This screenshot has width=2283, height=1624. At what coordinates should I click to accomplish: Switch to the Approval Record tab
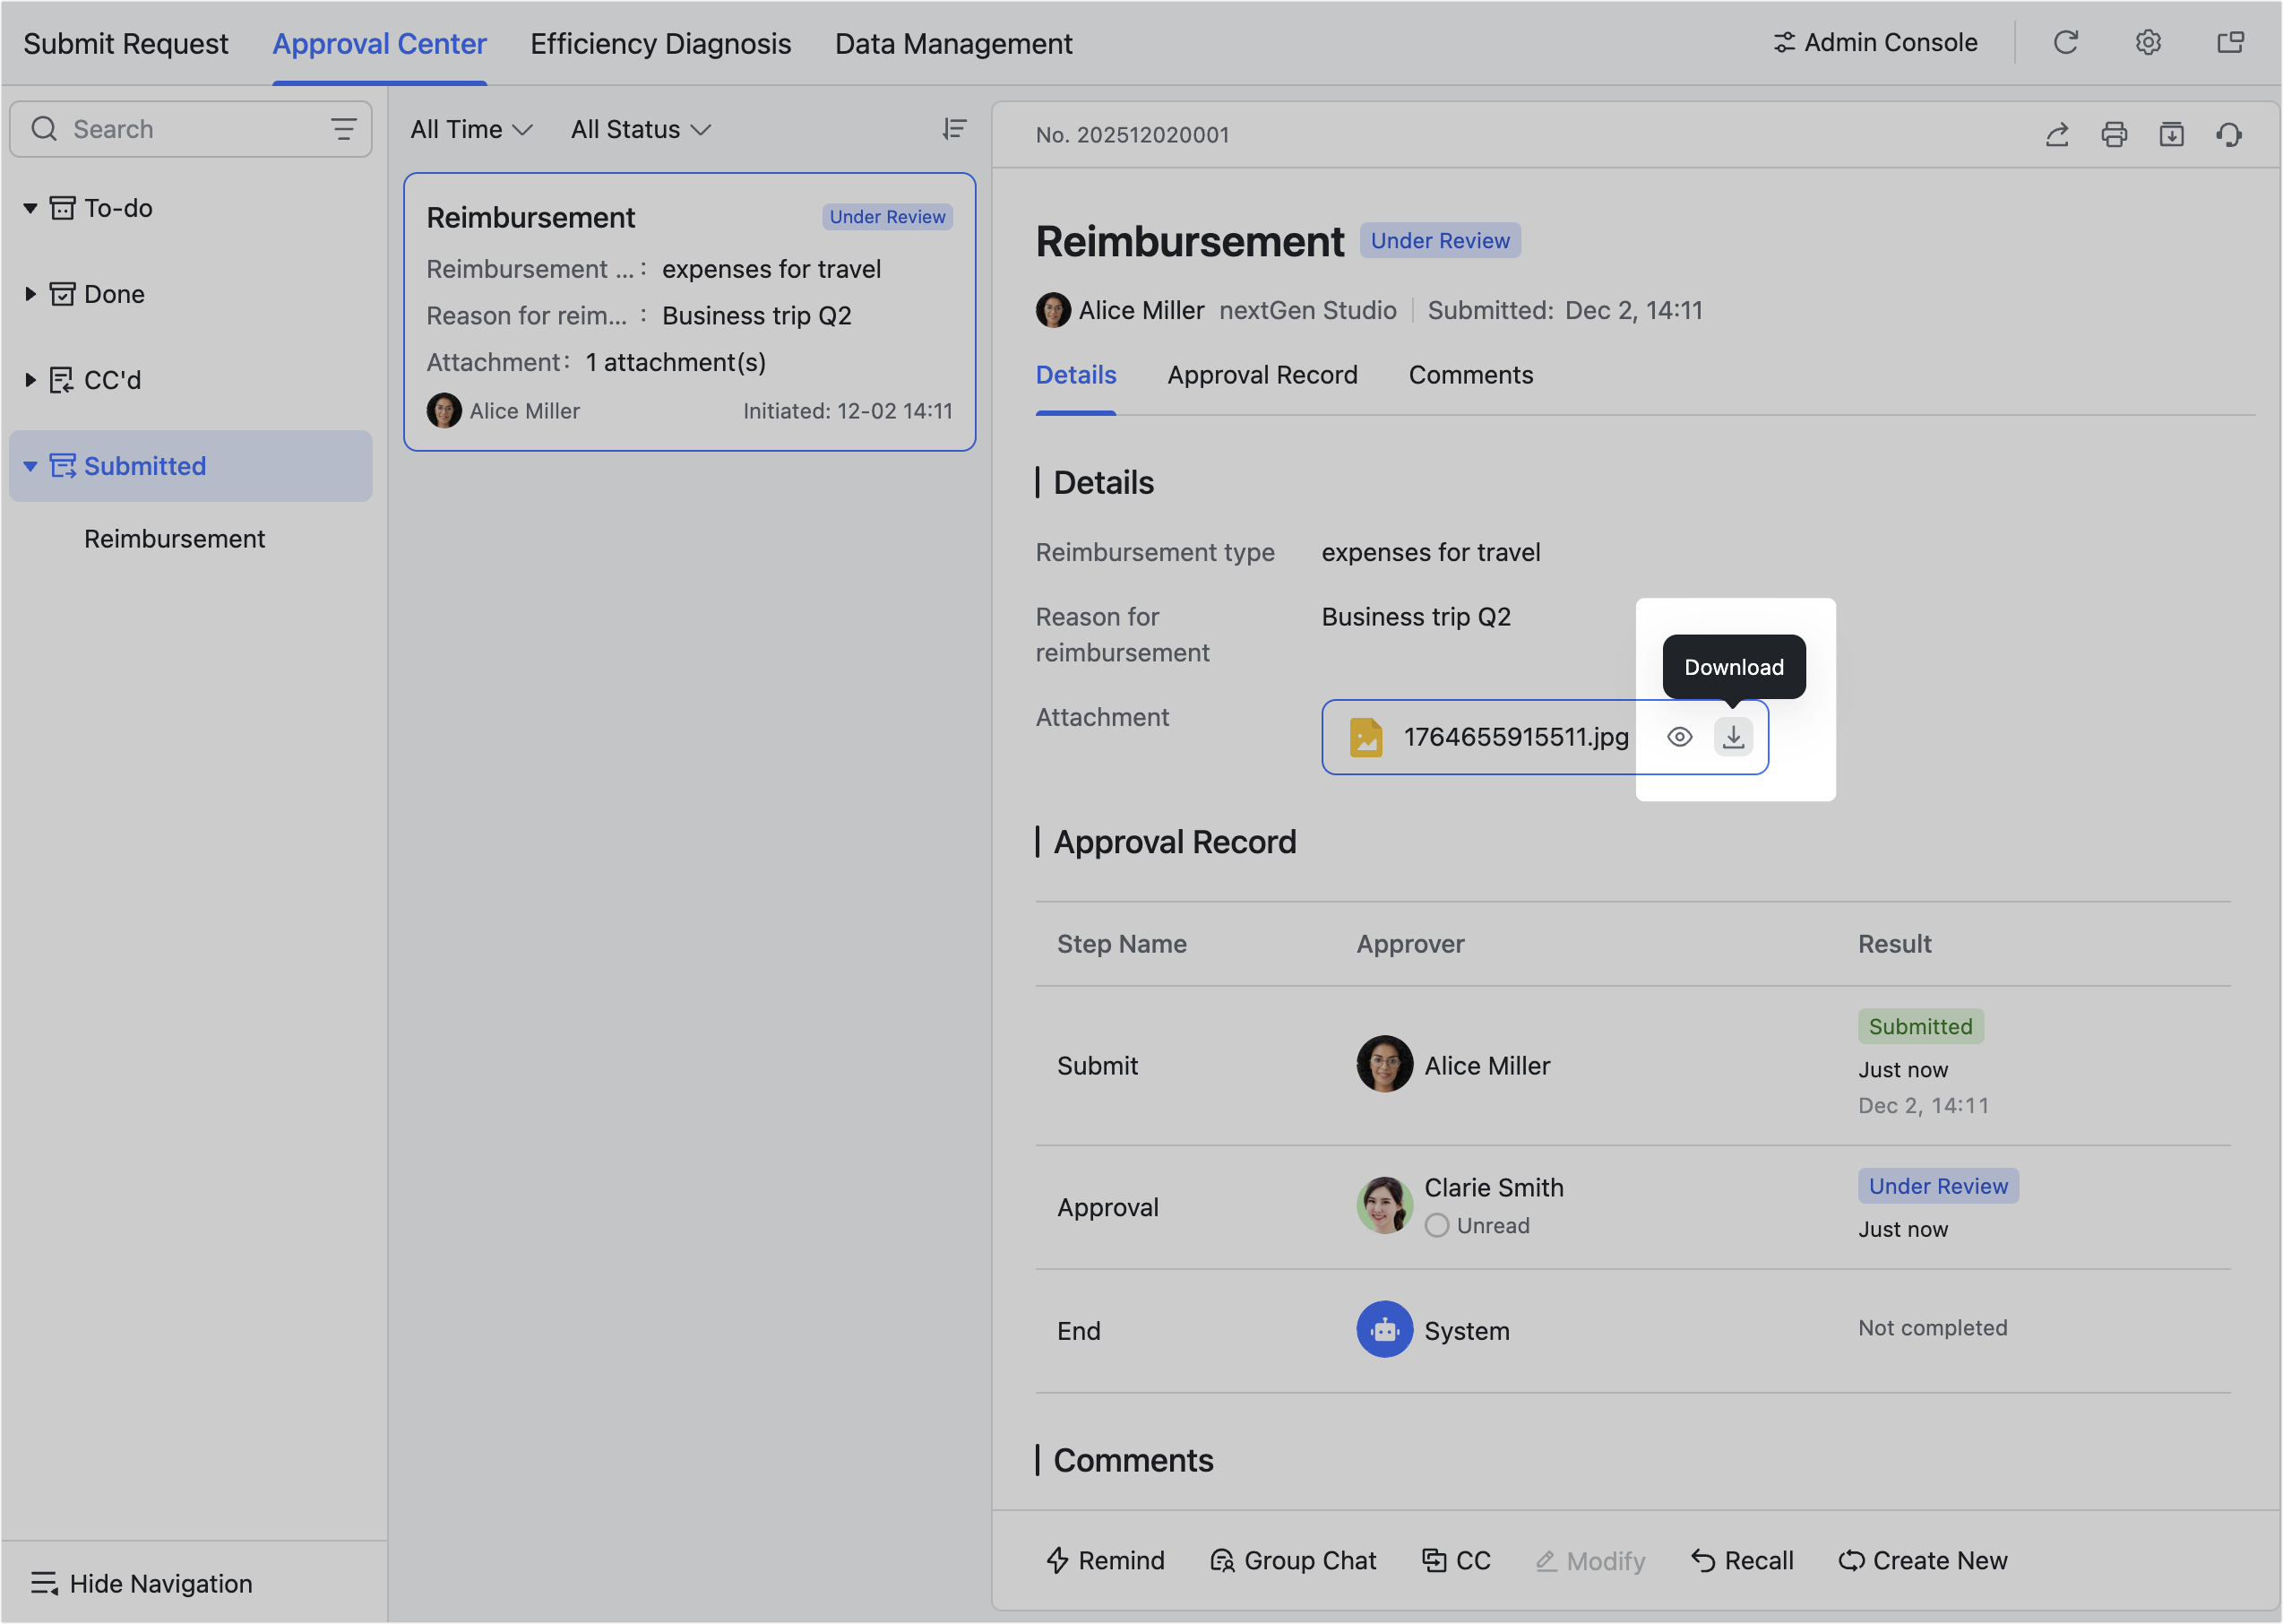point(1262,375)
